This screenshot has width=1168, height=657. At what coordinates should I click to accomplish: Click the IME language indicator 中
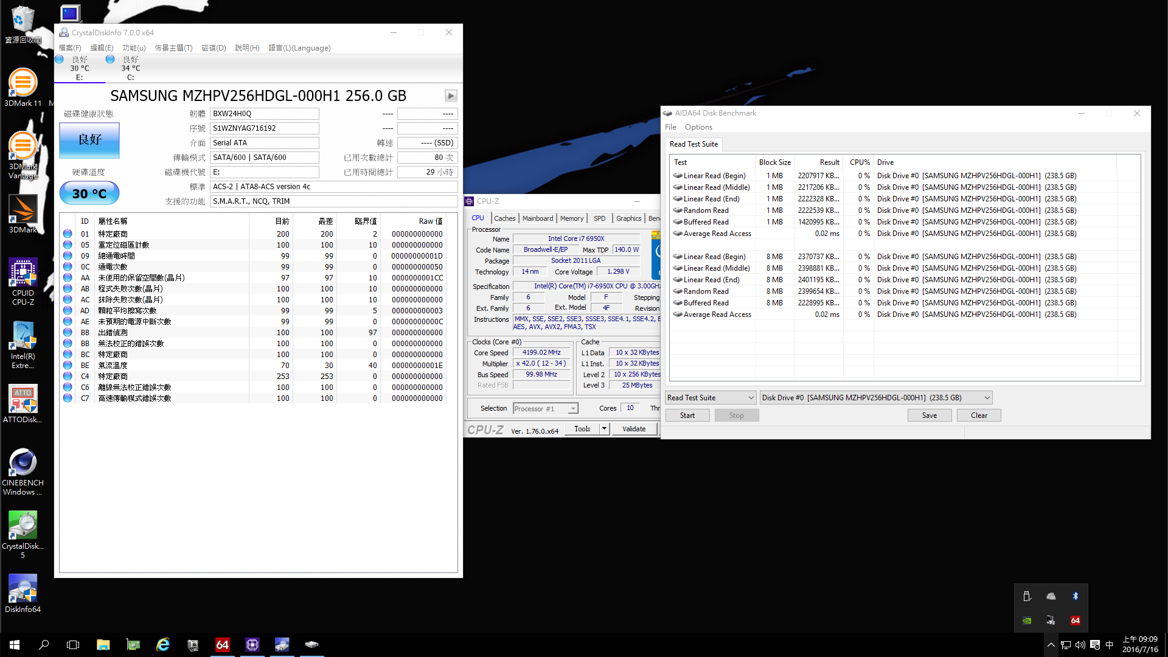coord(1109,645)
